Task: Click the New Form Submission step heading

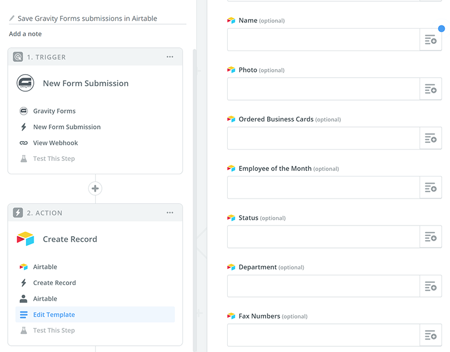Action: [86, 83]
